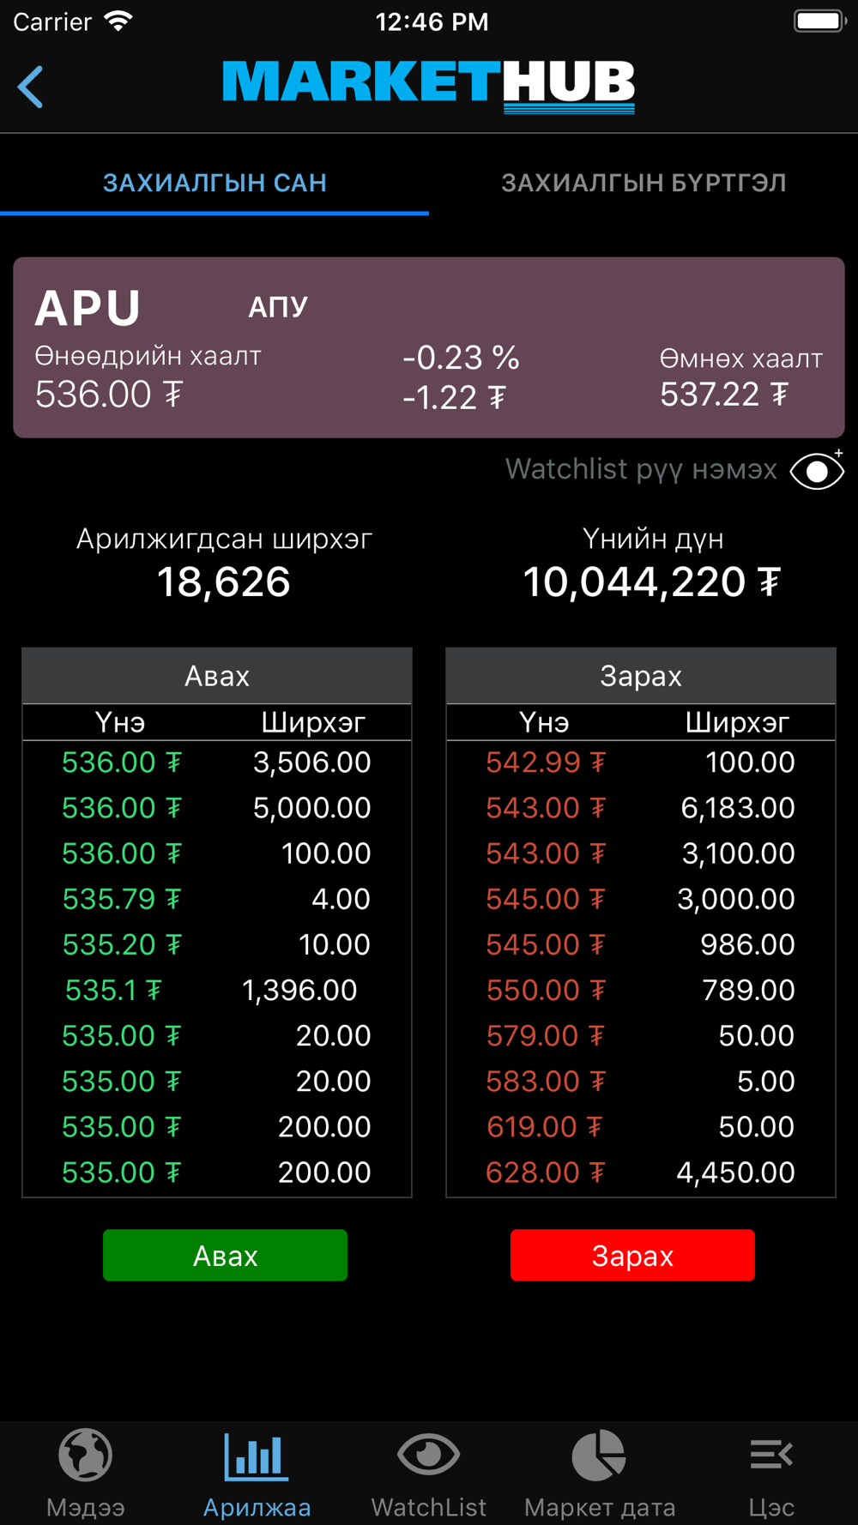Switch to Захиалгын бүртгэл tab
This screenshot has width=858, height=1525.
point(643,183)
